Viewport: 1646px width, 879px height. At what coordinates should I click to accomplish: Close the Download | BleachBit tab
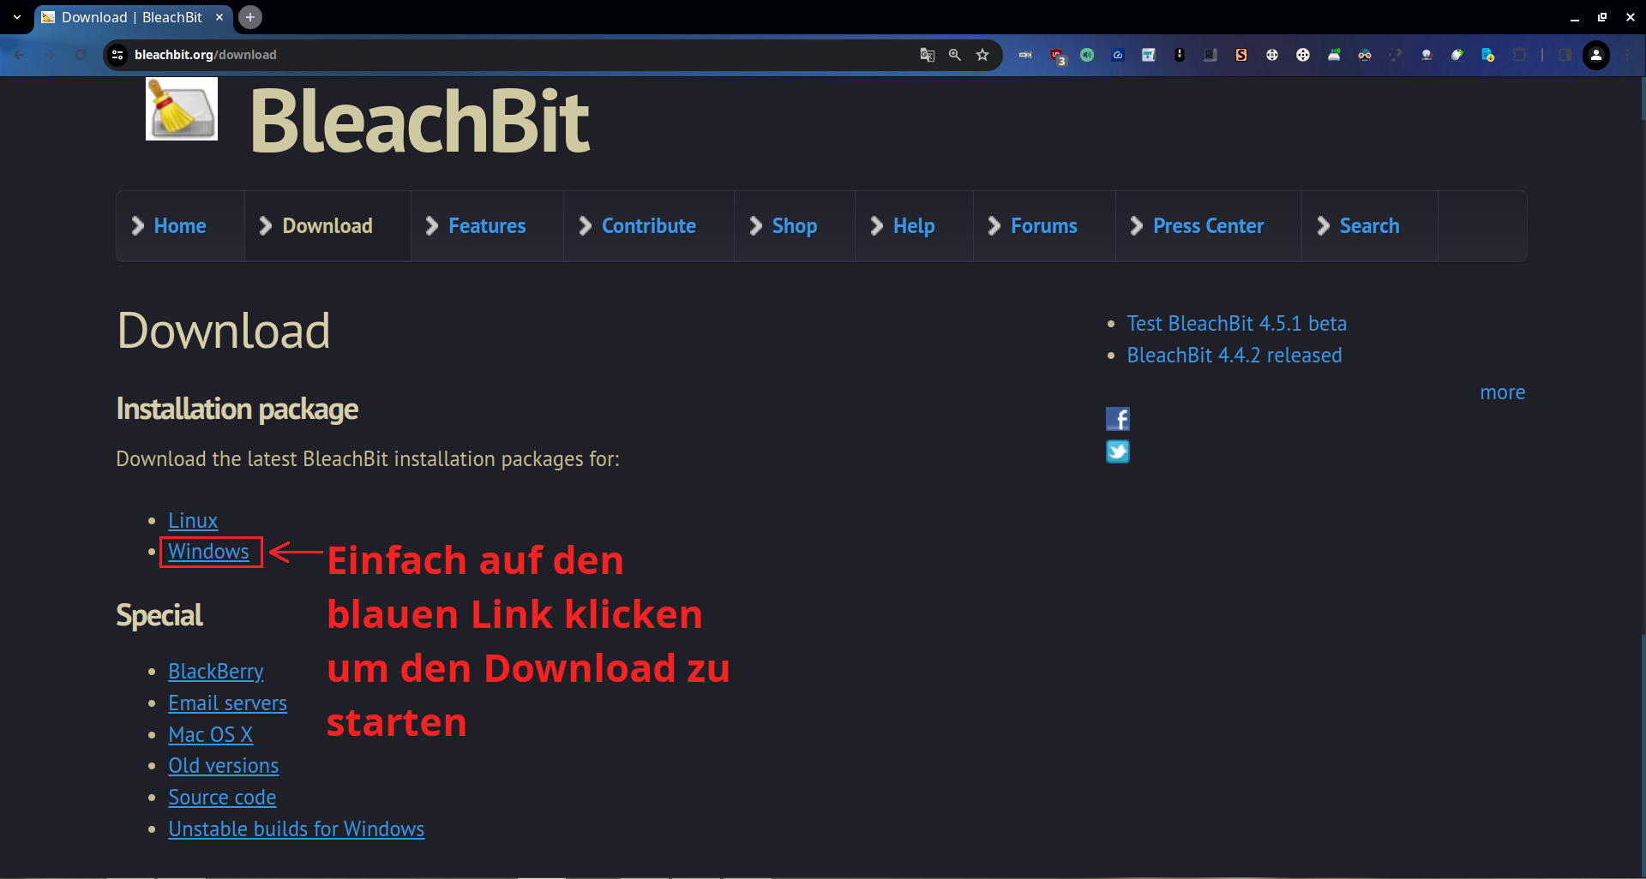click(219, 17)
